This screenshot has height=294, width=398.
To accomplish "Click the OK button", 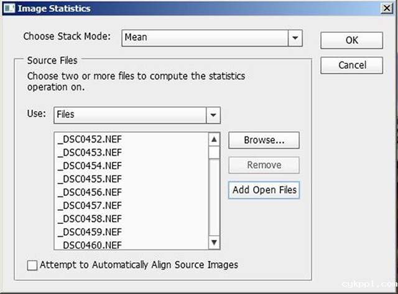I will [x=351, y=40].
